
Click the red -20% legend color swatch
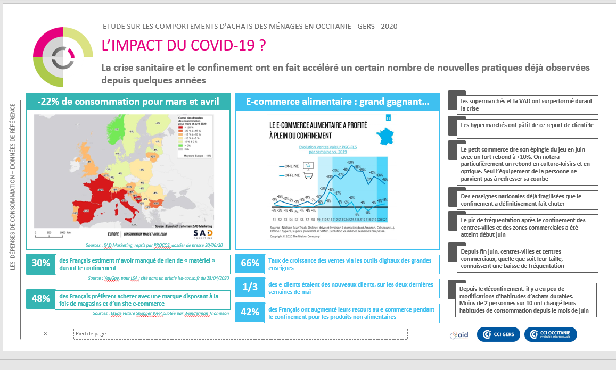coord(180,127)
